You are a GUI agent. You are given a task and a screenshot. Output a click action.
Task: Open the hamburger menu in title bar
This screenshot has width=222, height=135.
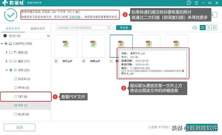(196, 3)
